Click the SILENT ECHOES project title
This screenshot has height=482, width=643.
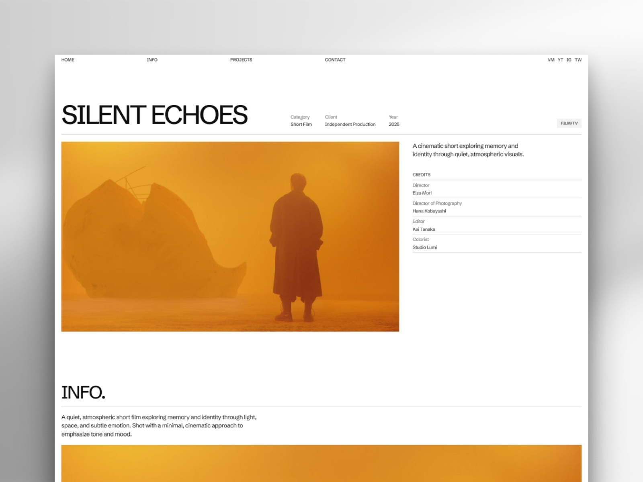[x=155, y=114]
